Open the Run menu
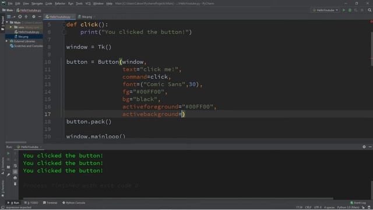Screen dimensions: 373x210 pos(71,3)
